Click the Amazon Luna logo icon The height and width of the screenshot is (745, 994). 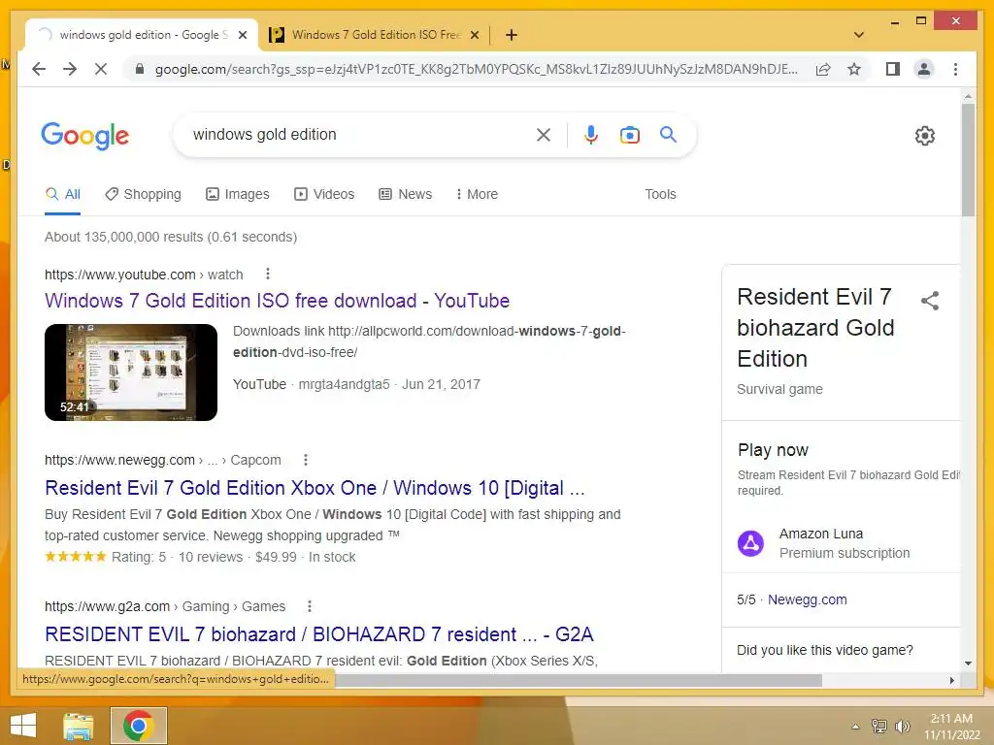pos(750,543)
